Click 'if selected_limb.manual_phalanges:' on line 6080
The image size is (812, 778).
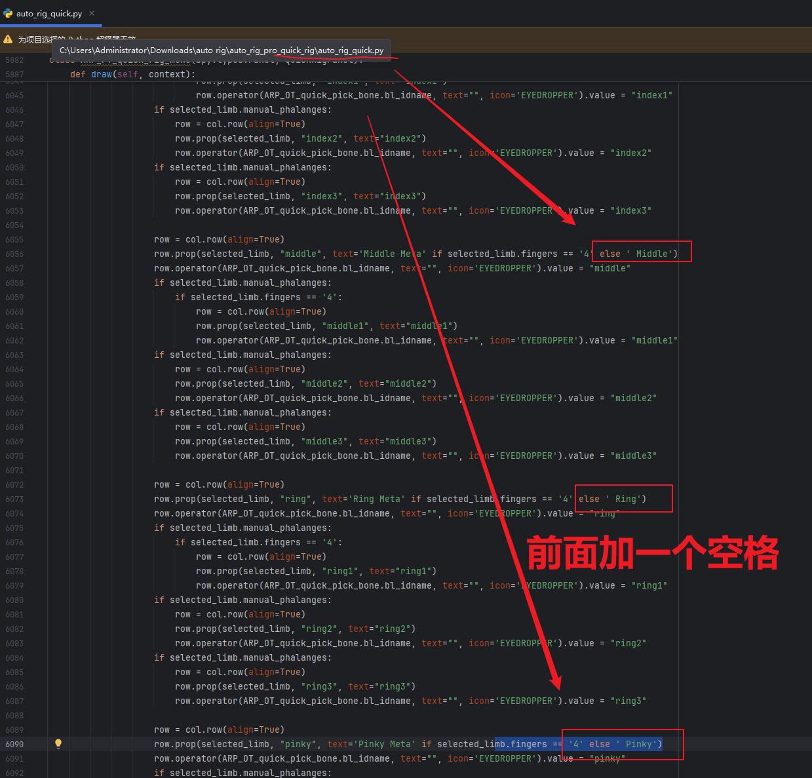pos(242,600)
